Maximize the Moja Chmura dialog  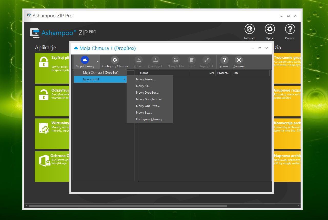[x=260, y=48]
